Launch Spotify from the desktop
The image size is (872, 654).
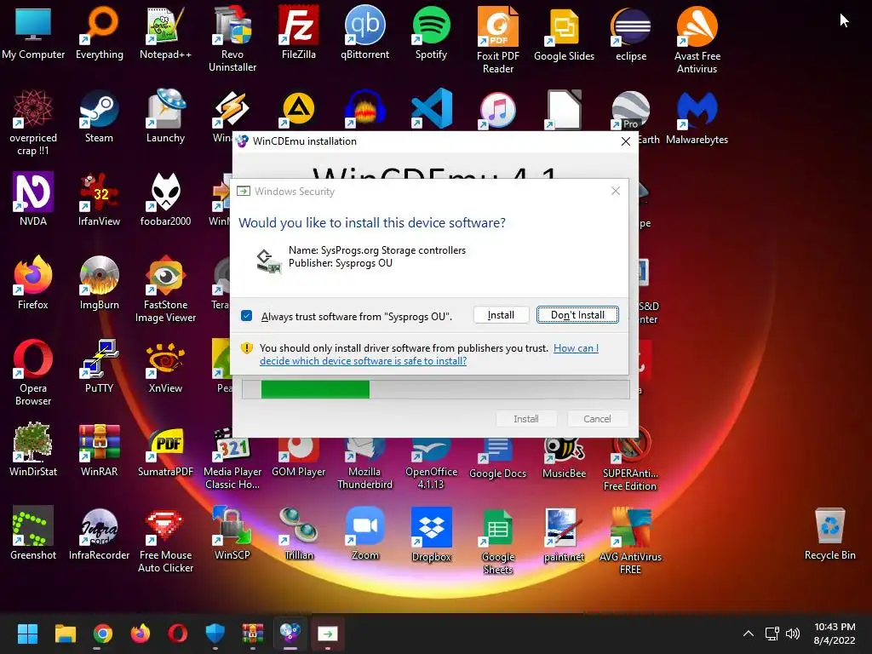tap(431, 33)
